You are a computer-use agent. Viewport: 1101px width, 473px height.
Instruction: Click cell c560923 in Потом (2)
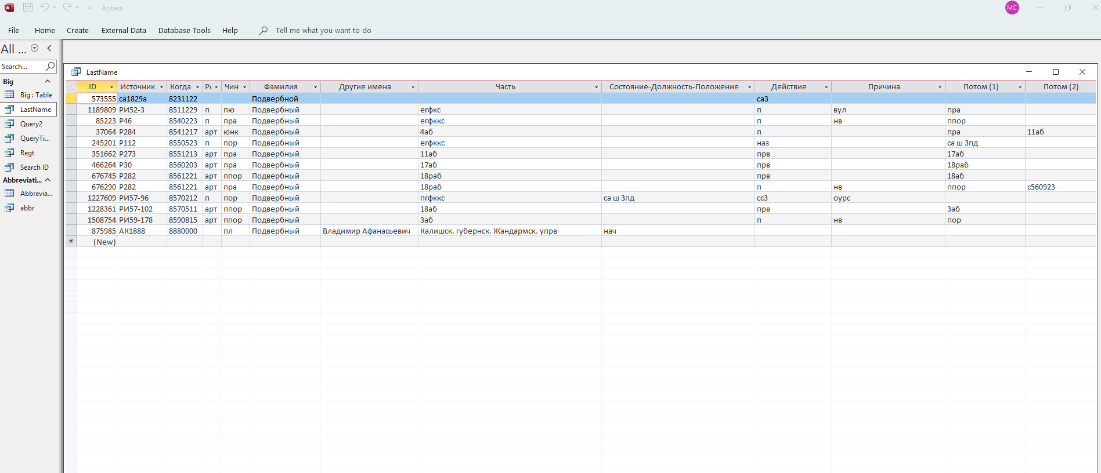(1060, 187)
